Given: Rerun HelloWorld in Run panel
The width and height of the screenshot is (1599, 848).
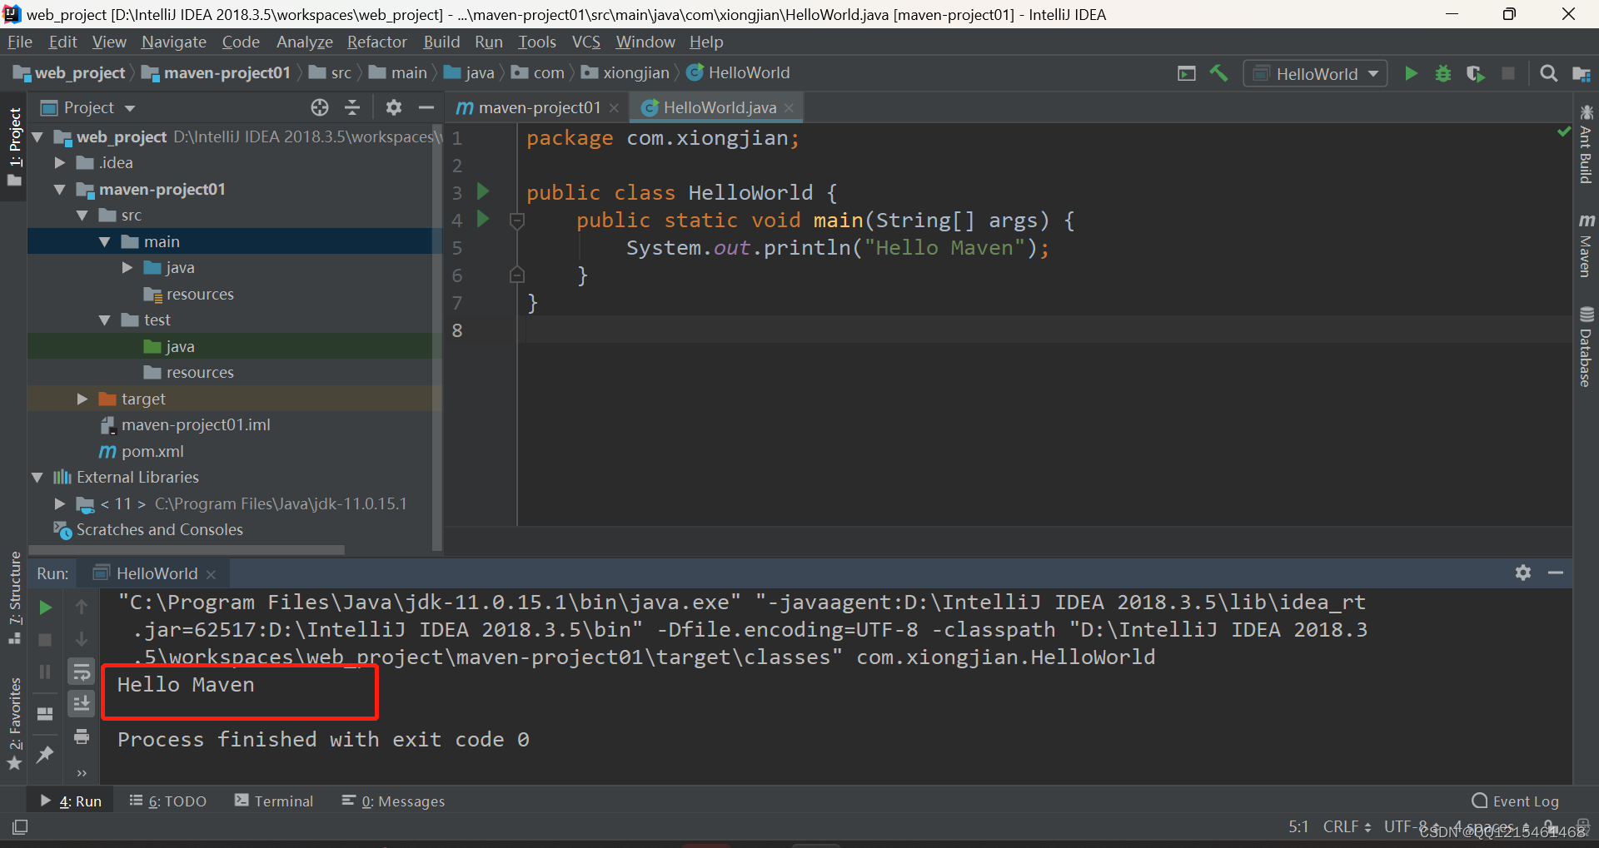Looking at the screenshot, I should click(46, 607).
